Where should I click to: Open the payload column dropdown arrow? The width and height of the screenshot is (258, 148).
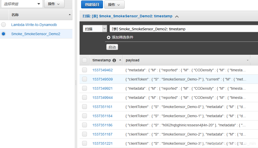pos(248,60)
